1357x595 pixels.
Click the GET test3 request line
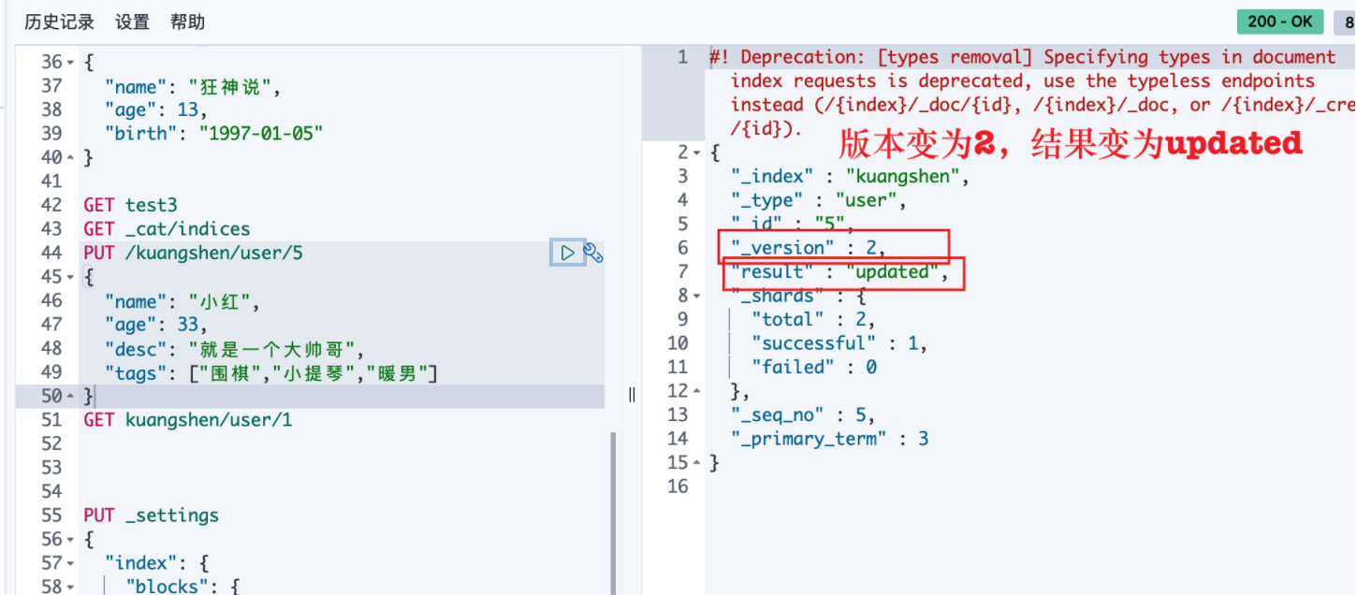tap(130, 205)
